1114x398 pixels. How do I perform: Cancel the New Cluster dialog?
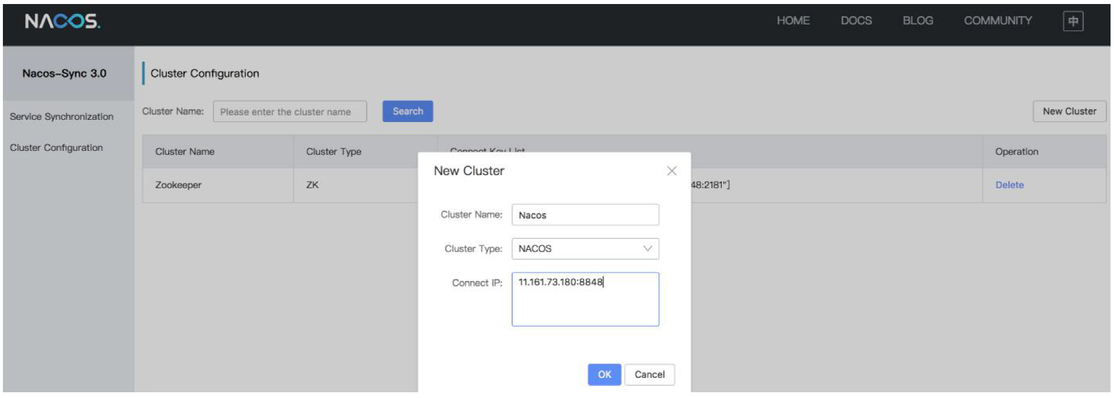pyautogui.click(x=650, y=374)
